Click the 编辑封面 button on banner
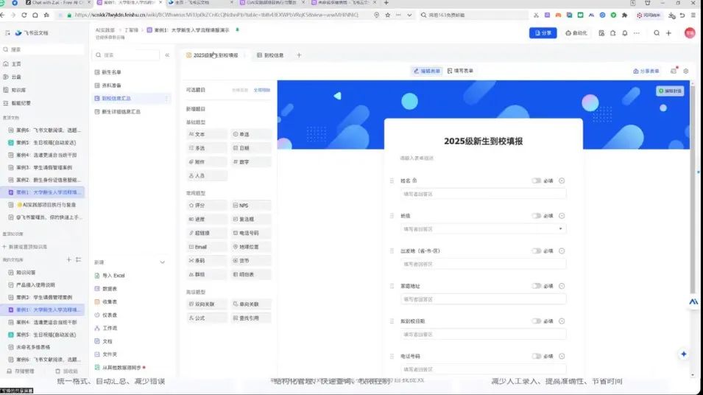703x395 pixels. (670, 91)
